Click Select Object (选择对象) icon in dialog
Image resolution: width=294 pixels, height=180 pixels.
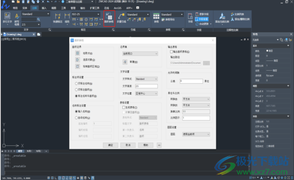(78, 60)
